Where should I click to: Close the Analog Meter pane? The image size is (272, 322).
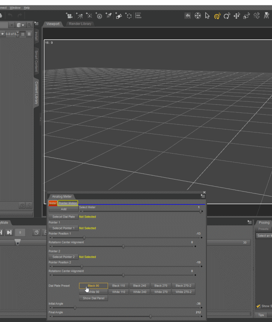[x=204, y=192]
